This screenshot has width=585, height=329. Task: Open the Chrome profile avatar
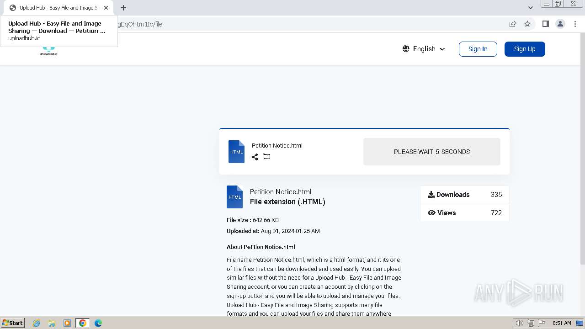560,24
